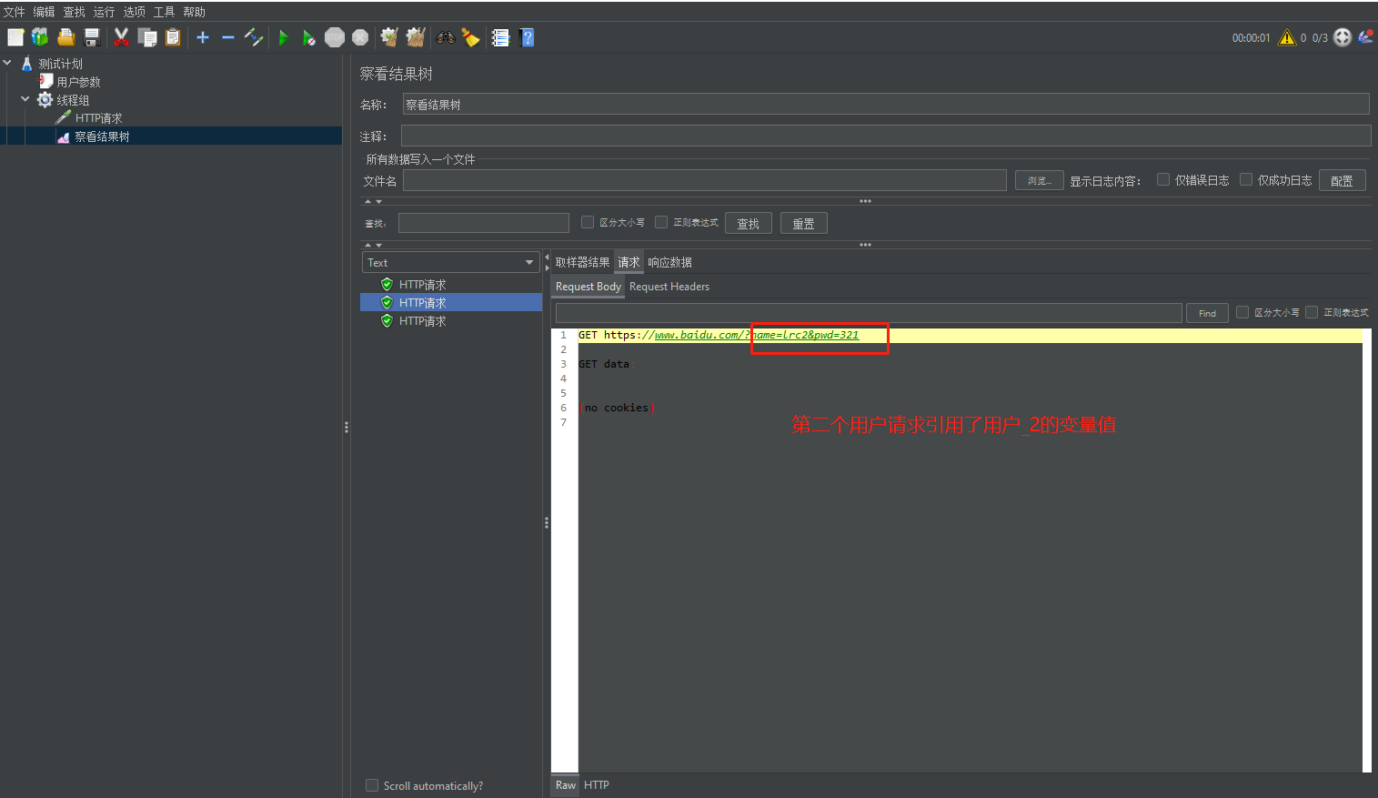Select the highlighted HTTP请求 result entry
Image resolution: width=1378 pixels, height=798 pixels.
click(451, 302)
